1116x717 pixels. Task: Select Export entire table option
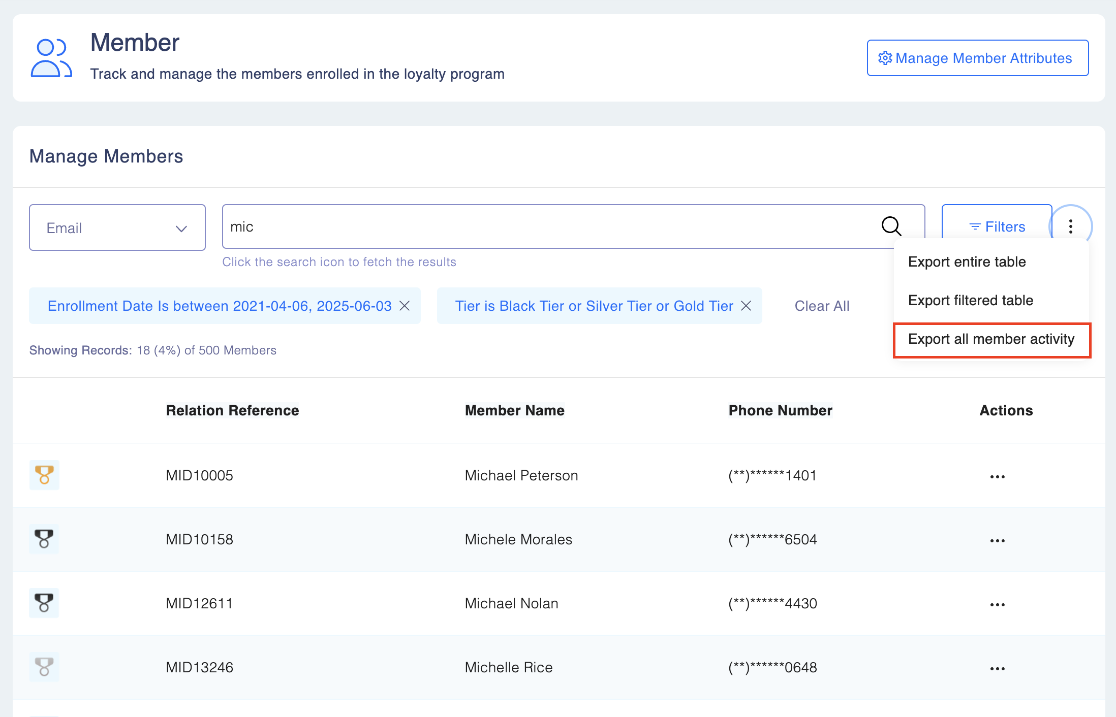[967, 262]
